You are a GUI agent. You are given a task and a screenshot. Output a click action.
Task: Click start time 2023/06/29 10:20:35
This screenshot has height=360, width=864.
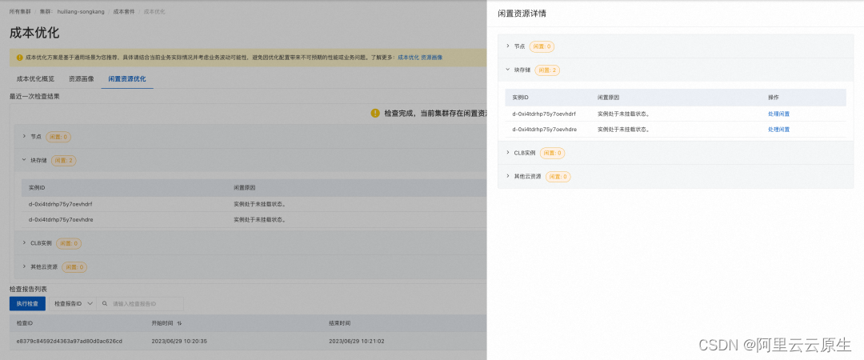[179, 342]
